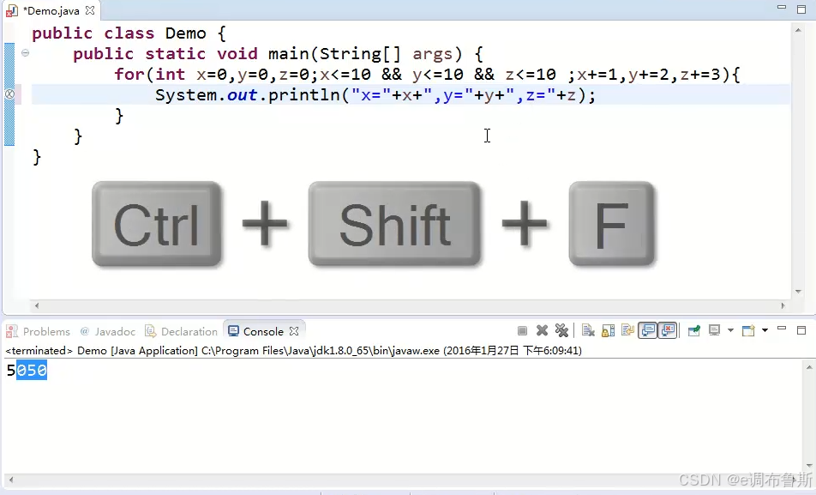Image resolution: width=816 pixels, height=495 pixels.
Task: Clear the Console output
Action: pyautogui.click(x=588, y=331)
